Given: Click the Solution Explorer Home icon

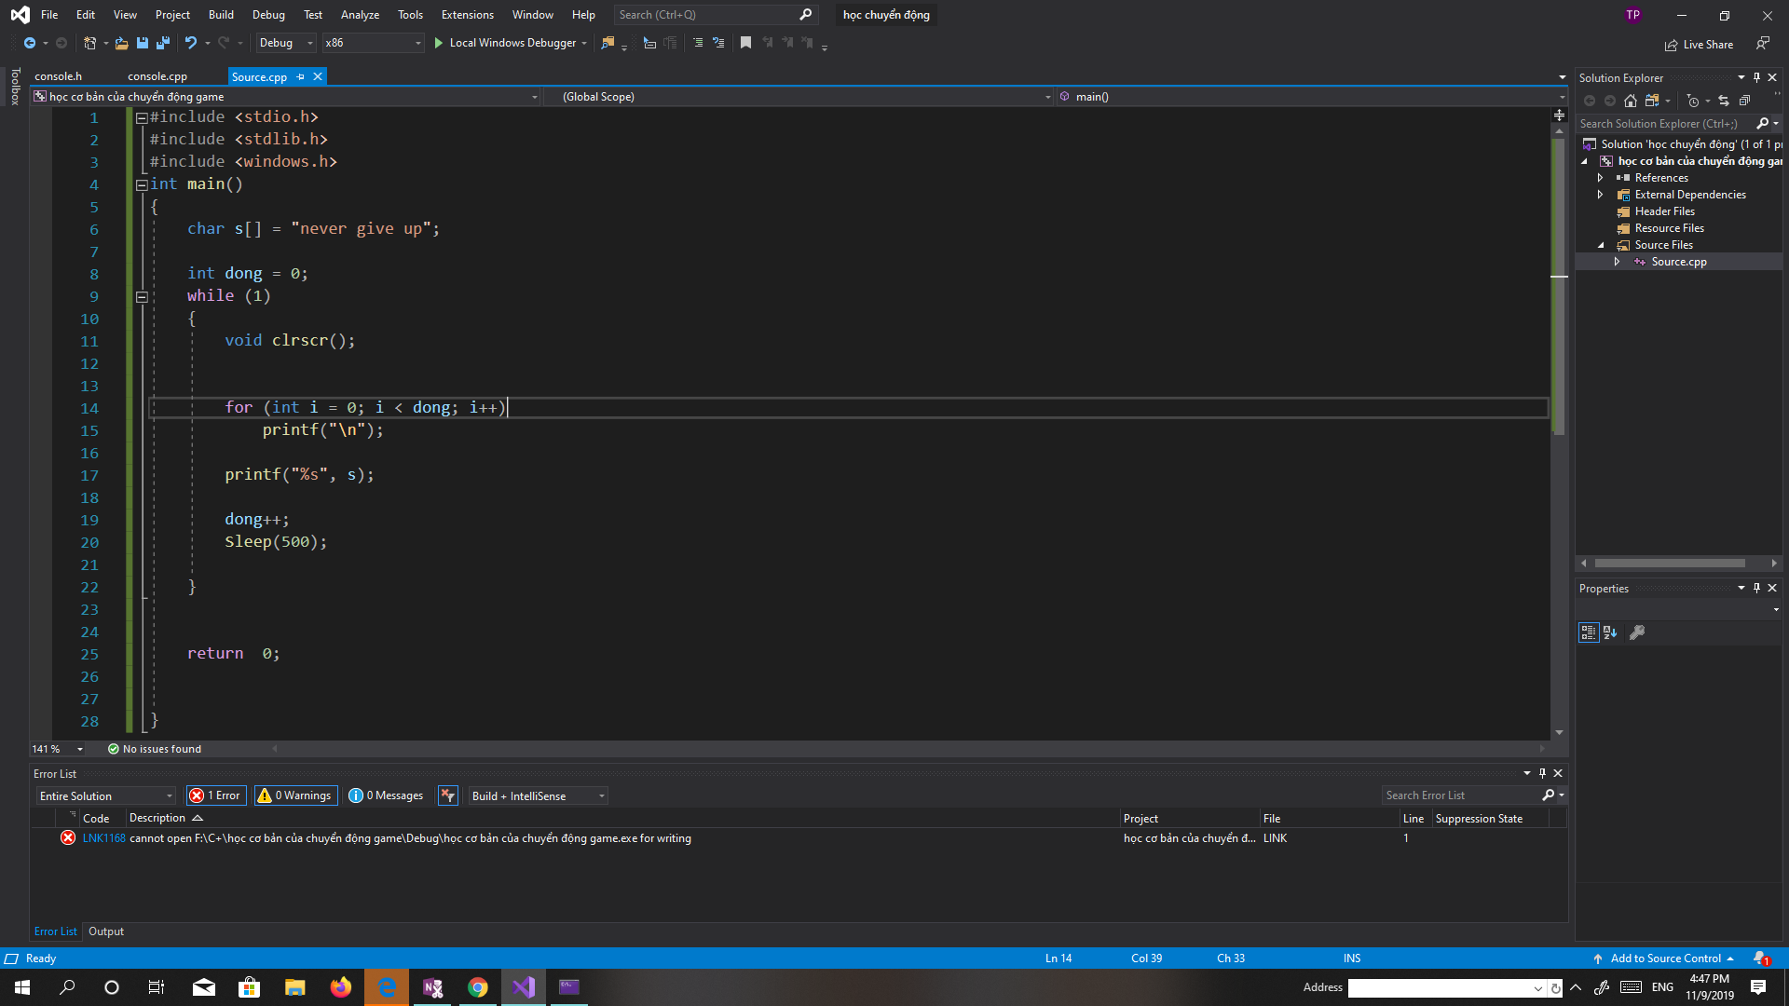Looking at the screenshot, I should (x=1630, y=101).
